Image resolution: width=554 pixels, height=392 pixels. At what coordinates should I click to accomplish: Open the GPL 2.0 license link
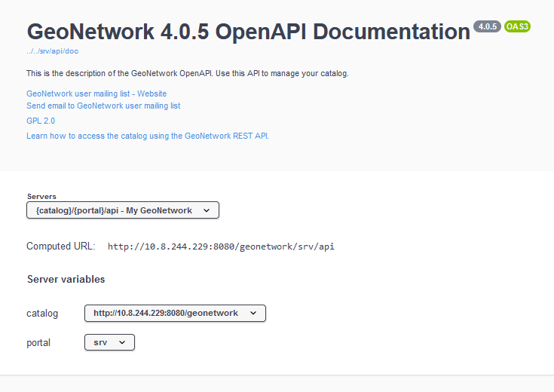click(41, 121)
